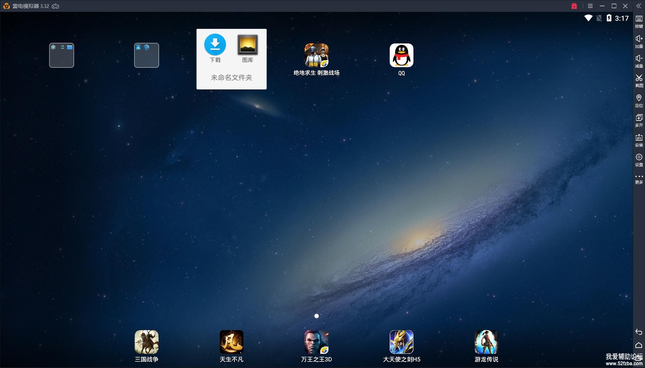Rename 未命名文件夹 folder title
The height and width of the screenshot is (368, 645).
tap(231, 78)
